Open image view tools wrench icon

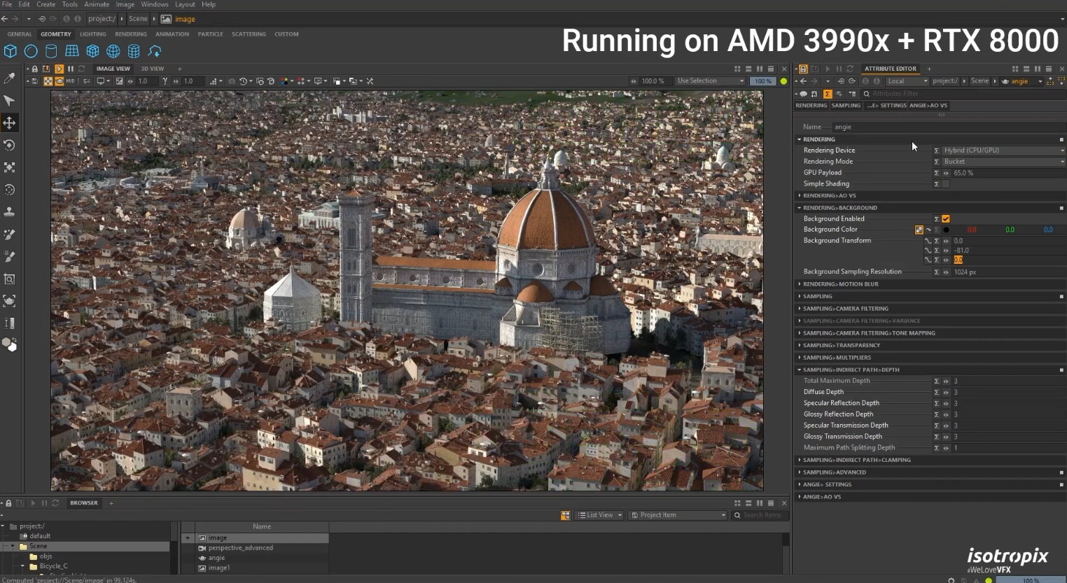point(370,81)
